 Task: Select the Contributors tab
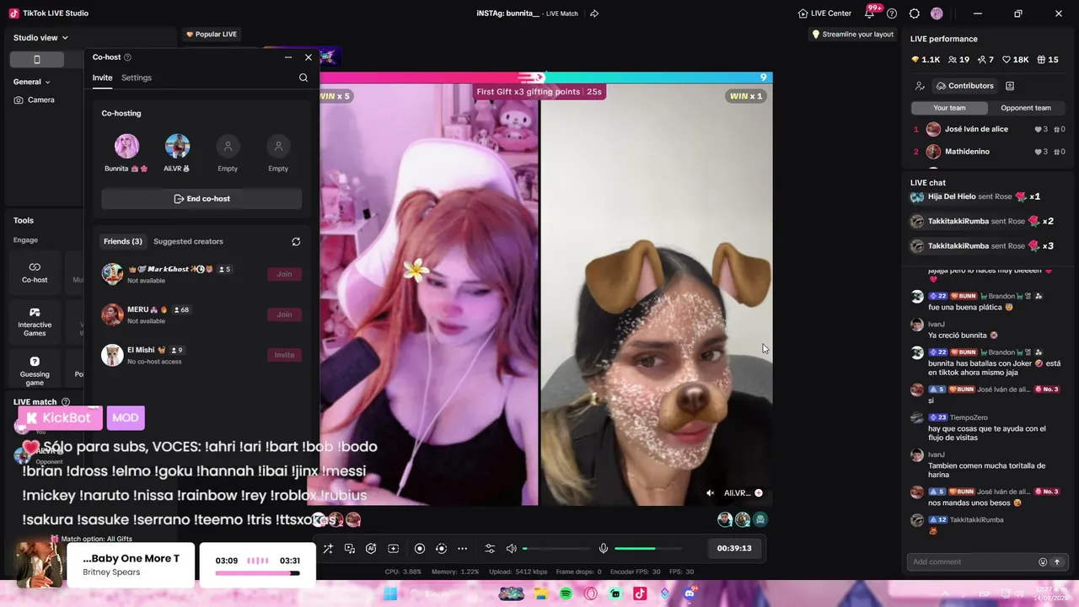964,86
